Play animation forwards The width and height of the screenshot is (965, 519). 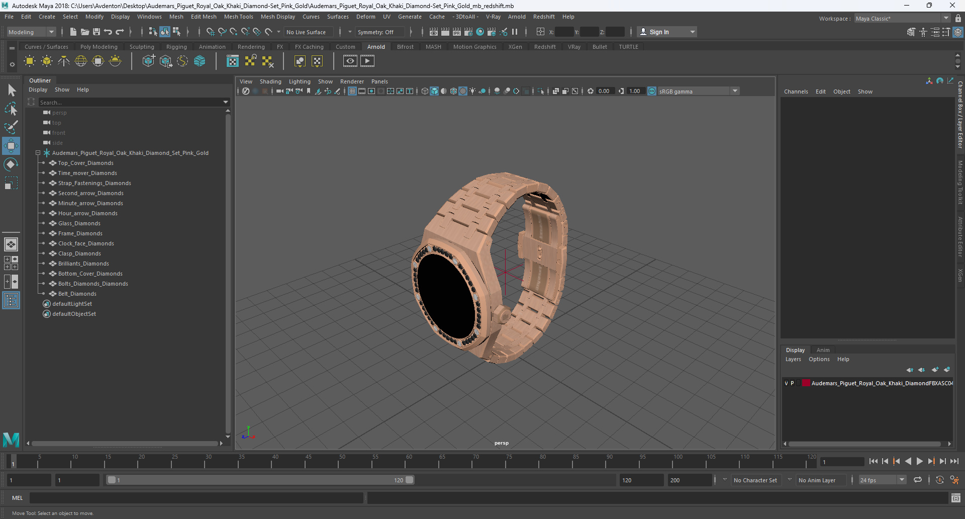pyautogui.click(x=919, y=461)
